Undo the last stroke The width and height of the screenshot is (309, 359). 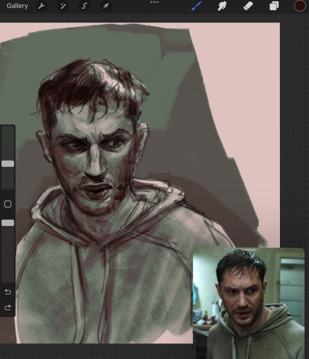tap(8, 292)
